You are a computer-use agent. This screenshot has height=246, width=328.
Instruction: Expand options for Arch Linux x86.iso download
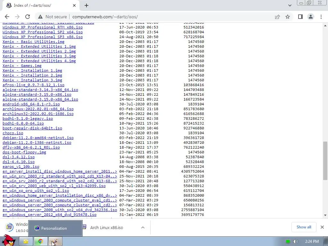[143, 227]
